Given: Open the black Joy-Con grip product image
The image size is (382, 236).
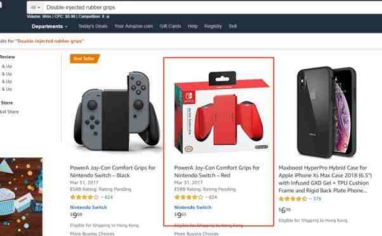Looking at the screenshot, I should coord(117,111).
